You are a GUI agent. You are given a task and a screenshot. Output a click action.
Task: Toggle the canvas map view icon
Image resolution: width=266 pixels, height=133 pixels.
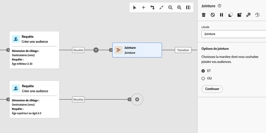(x=188, y=7)
